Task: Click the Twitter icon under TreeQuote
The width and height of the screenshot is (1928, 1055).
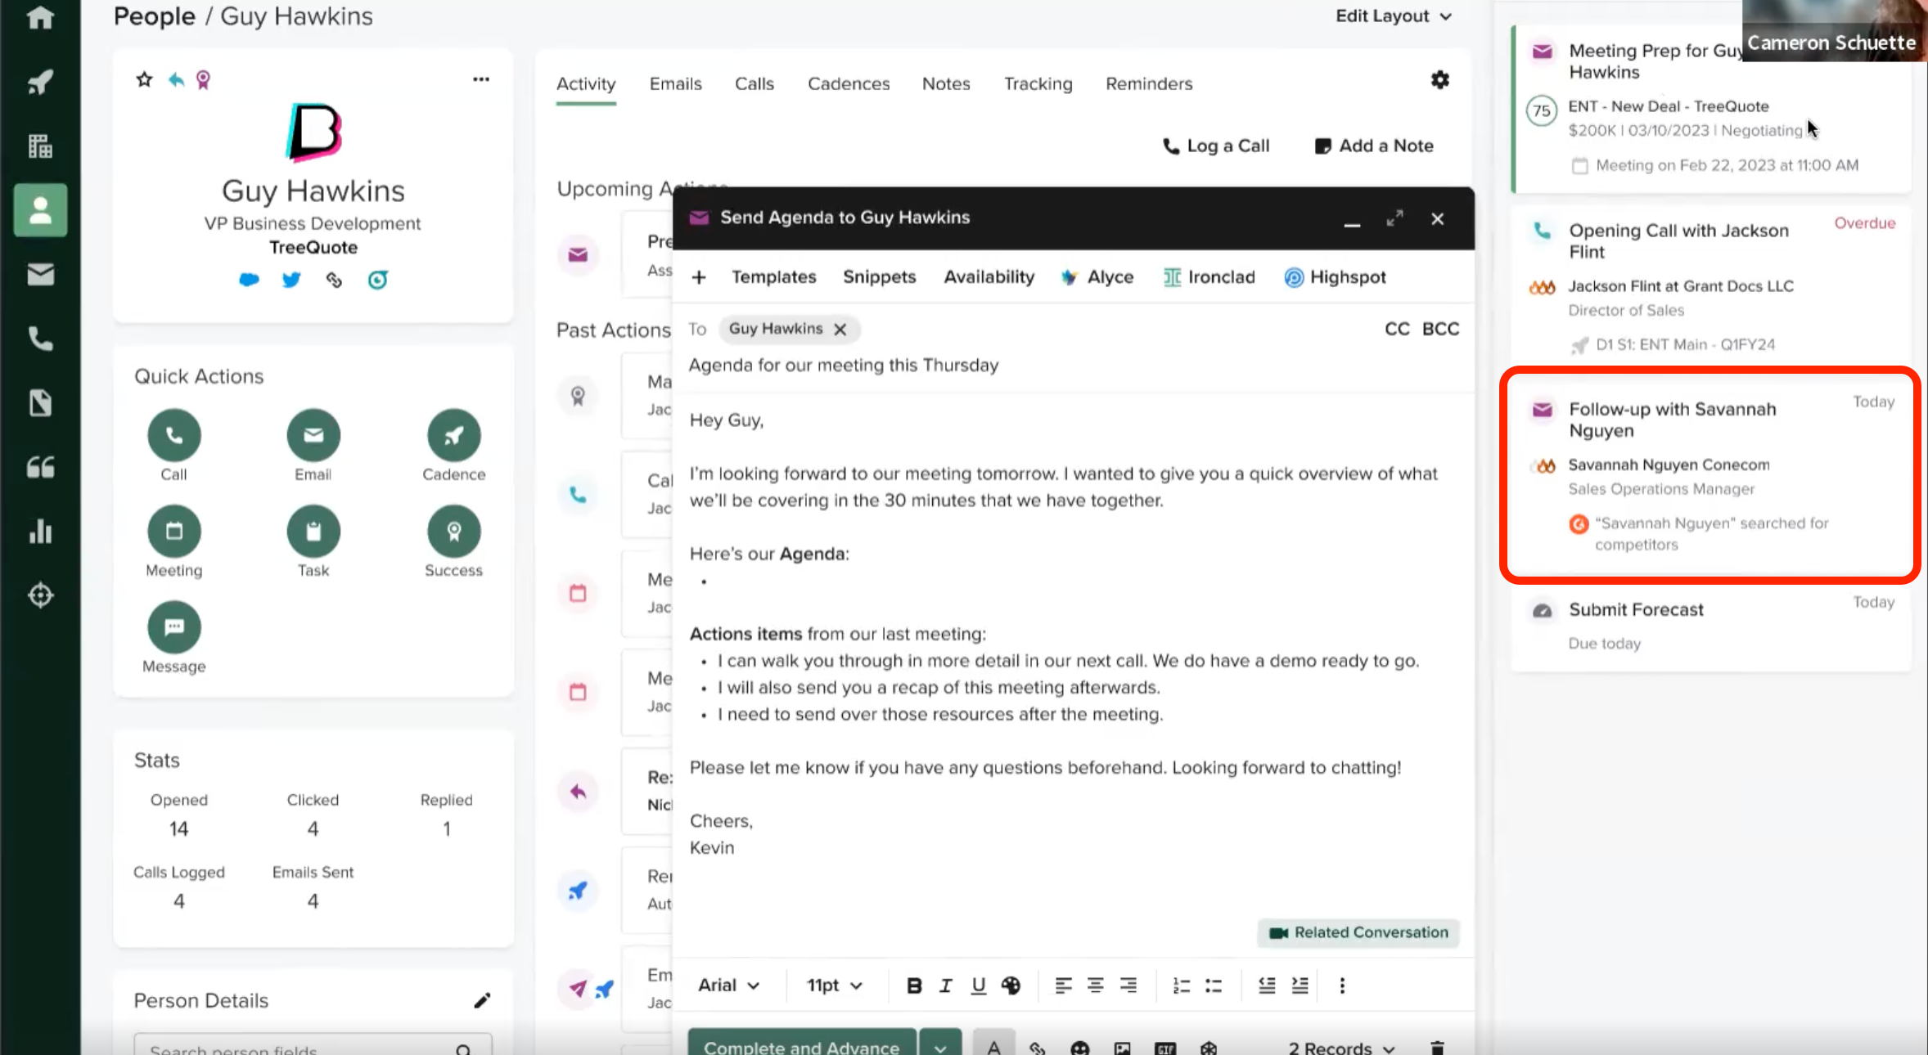Action: [291, 281]
